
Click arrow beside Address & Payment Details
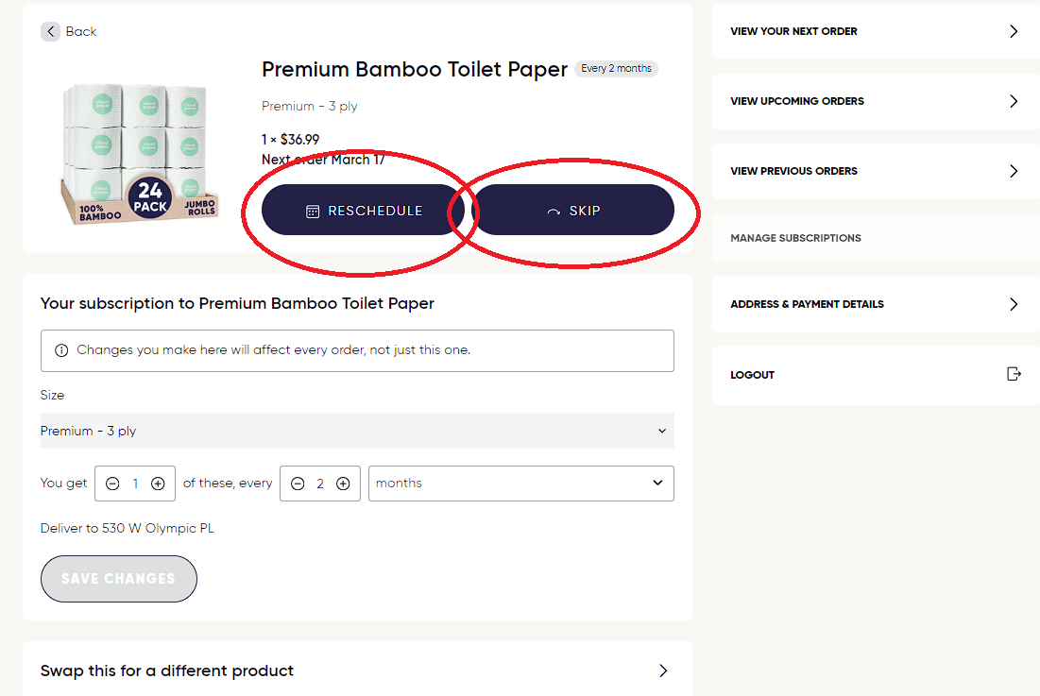pyautogui.click(x=1014, y=304)
